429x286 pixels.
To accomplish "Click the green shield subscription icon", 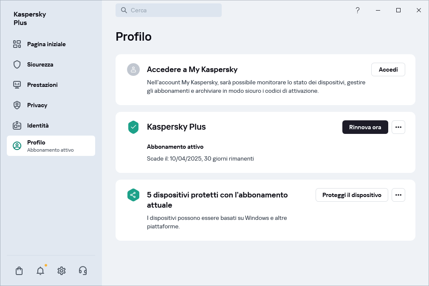I will (133, 127).
